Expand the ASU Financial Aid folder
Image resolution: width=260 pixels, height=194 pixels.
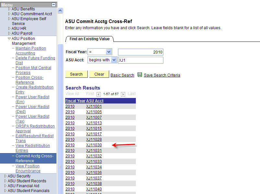(x=6, y=186)
